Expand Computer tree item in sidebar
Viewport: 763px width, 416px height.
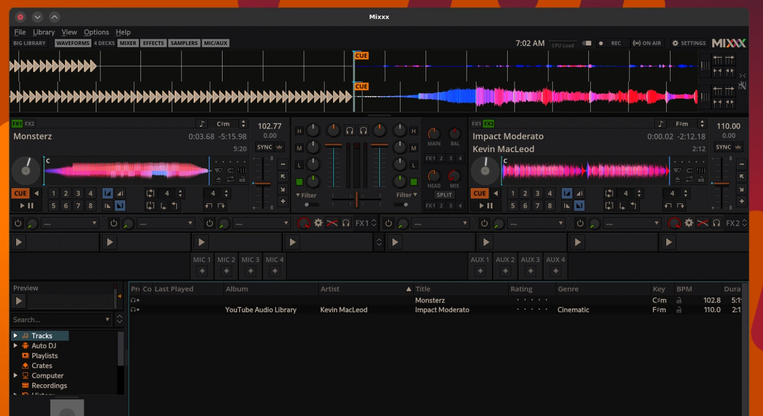click(15, 375)
